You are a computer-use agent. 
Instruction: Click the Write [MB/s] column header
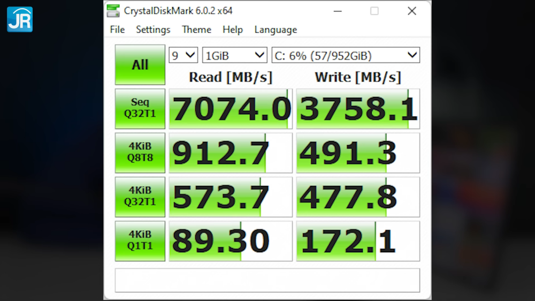click(358, 77)
